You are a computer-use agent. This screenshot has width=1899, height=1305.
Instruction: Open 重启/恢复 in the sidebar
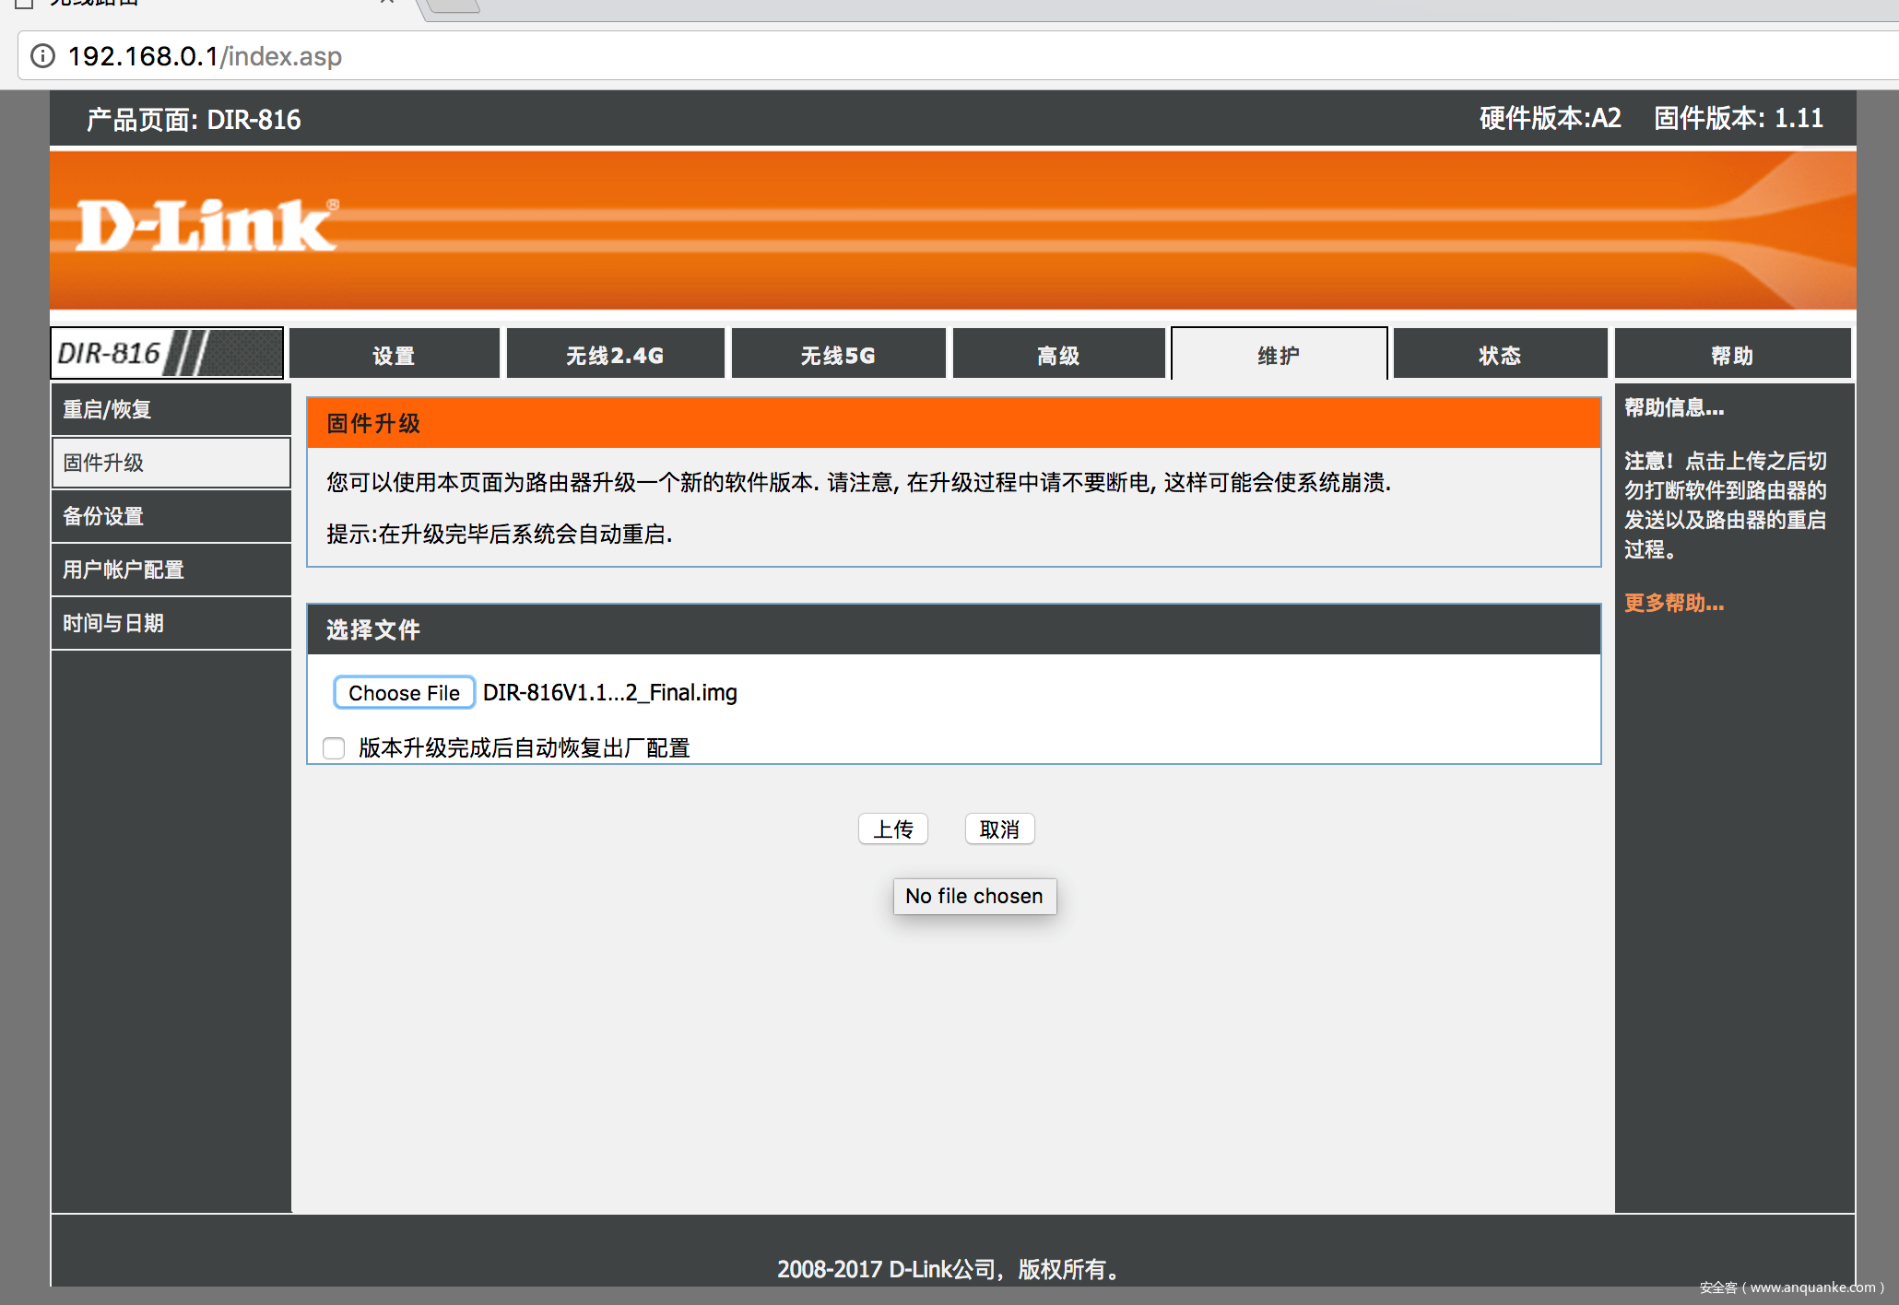coord(171,409)
